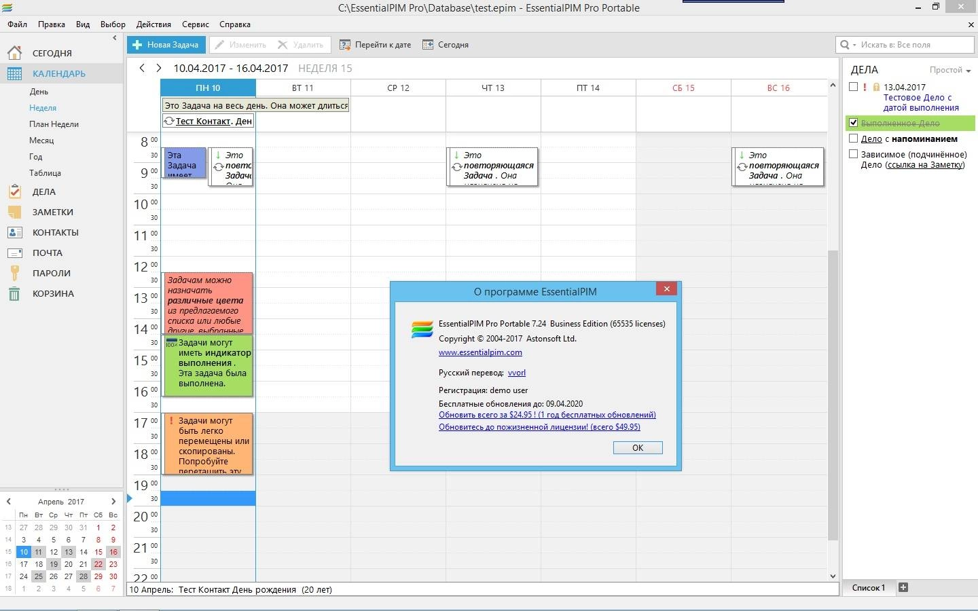
Task: Open the Корзина trash icon in the sidebar
Action: [x=14, y=293]
